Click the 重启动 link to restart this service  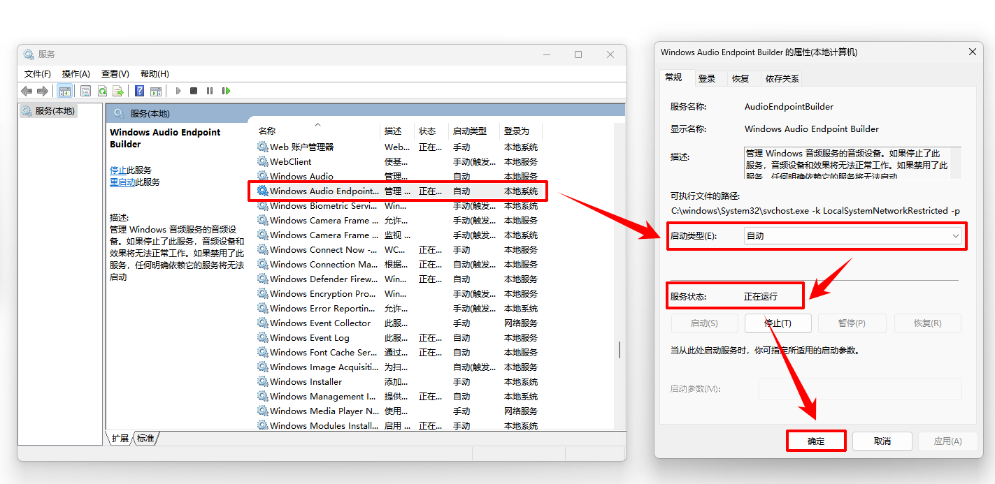click(x=122, y=182)
